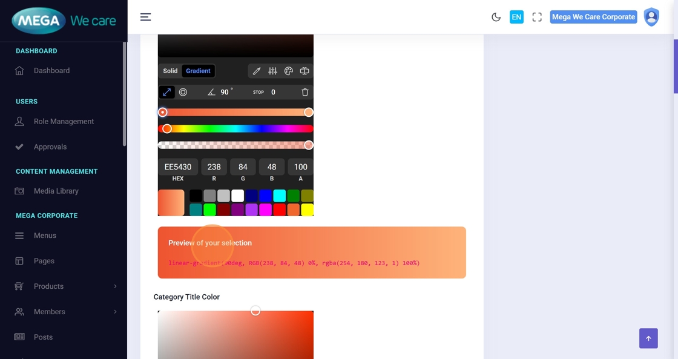Select linear gradient type
The image size is (678, 359).
coord(166,92)
